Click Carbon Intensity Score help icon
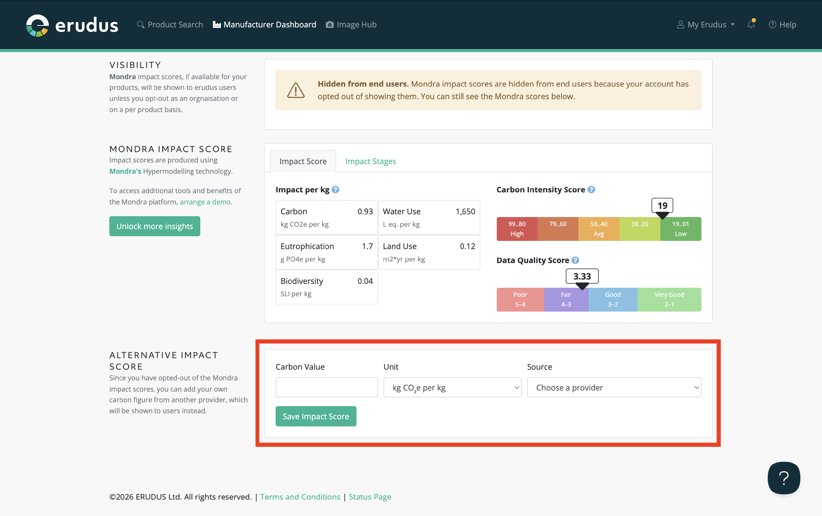The width and height of the screenshot is (822, 516). pos(591,189)
